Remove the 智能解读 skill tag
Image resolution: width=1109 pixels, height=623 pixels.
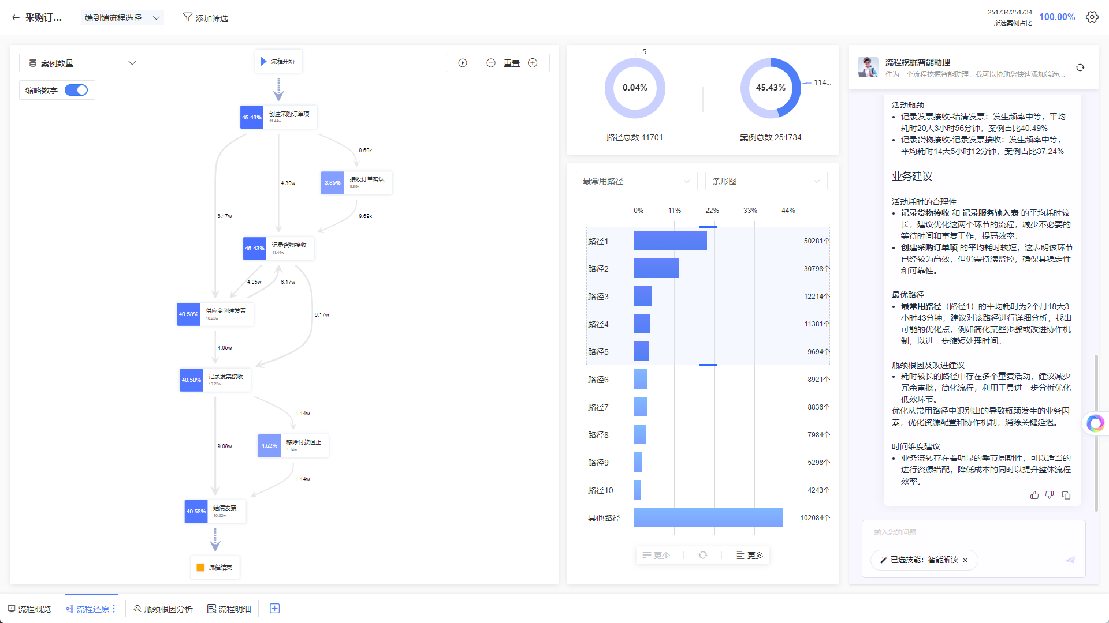(x=965, y=560)
